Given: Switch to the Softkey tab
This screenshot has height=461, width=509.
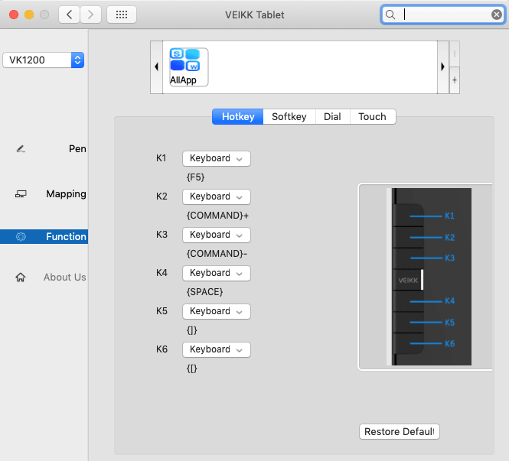Looking at the screenshot, I should 289,117.
